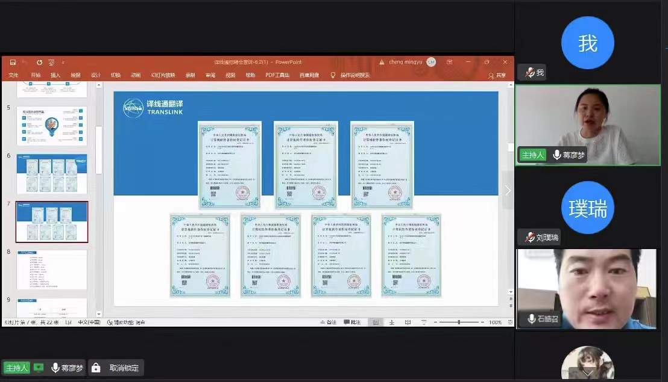Click the lightbulb 操作说明搜索 search icon
The image size is (668, 382).
click(333, 75)
